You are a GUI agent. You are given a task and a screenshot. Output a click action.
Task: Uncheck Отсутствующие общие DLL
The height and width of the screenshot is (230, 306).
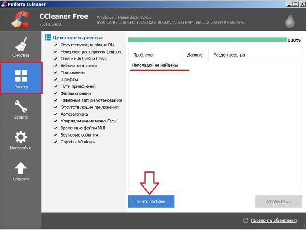tap(55, 45)
